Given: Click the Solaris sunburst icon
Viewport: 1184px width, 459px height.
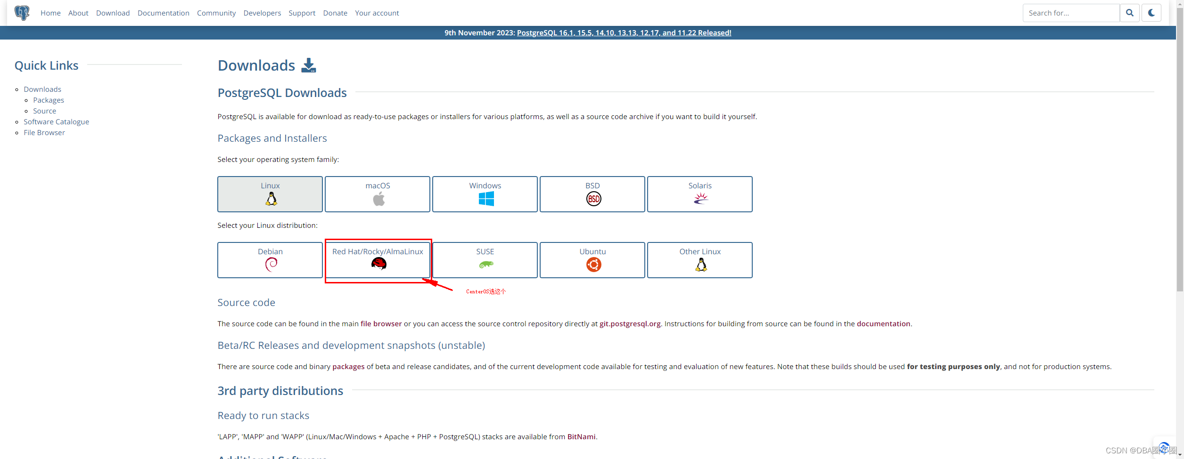Looking at the screenshot, I should point(701,199).
